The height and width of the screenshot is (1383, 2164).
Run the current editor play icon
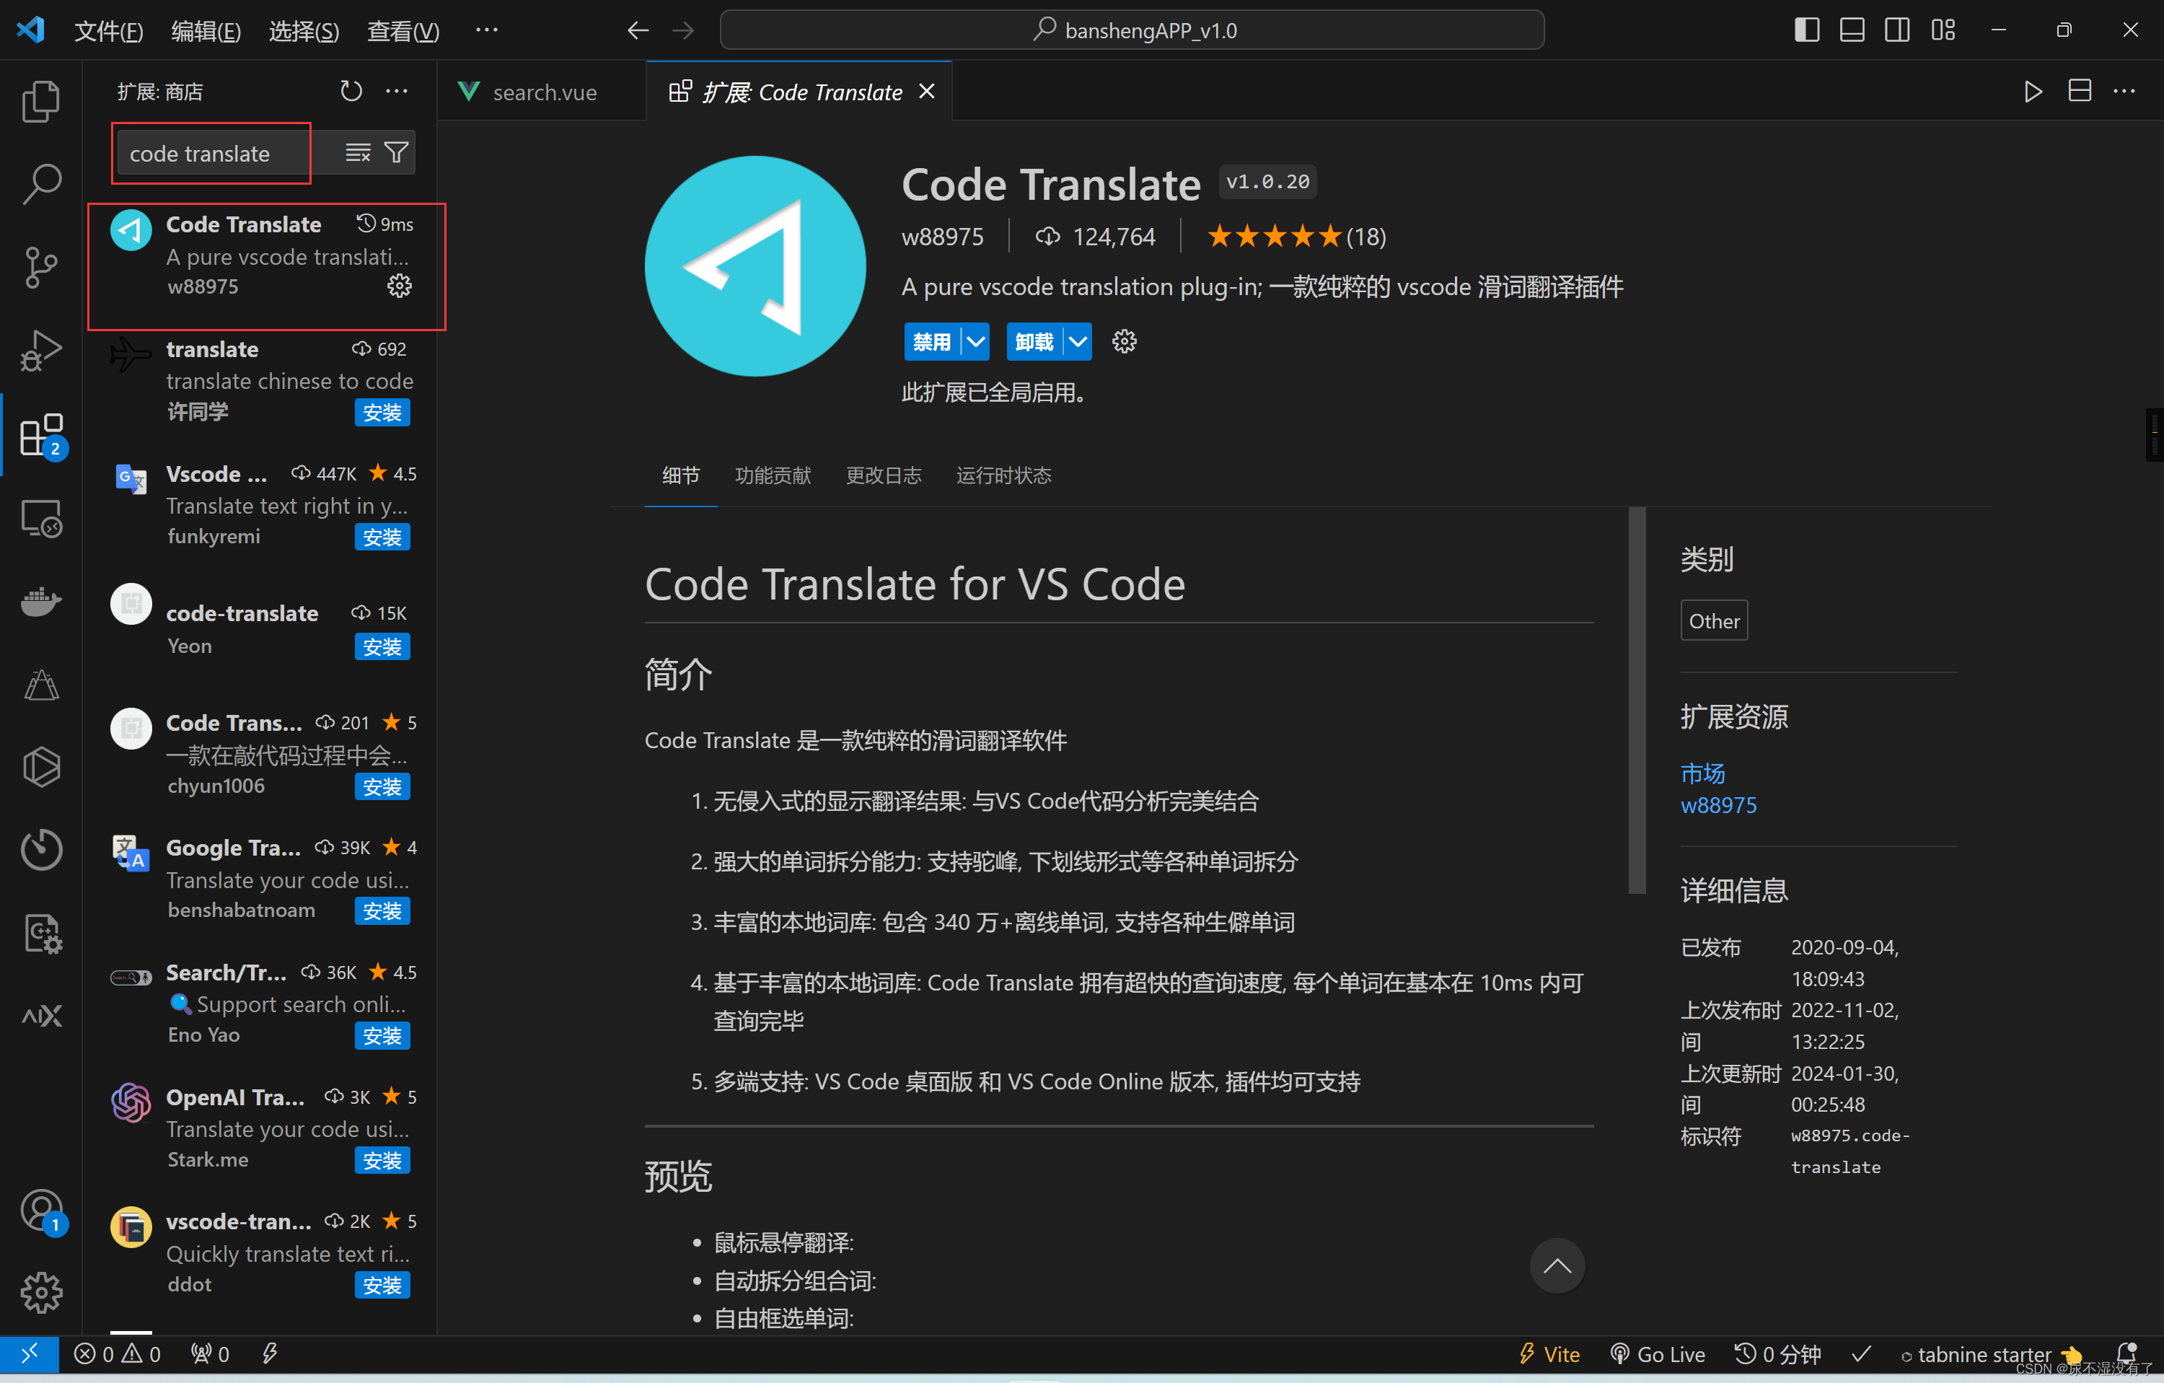(2033, 92)
